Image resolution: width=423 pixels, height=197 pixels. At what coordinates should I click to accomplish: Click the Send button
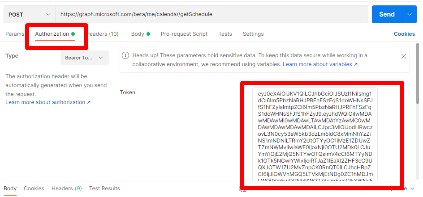[x=387, y=14]
